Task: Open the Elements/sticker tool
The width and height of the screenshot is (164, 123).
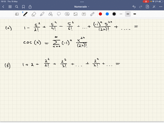Action: pos(67,14)
